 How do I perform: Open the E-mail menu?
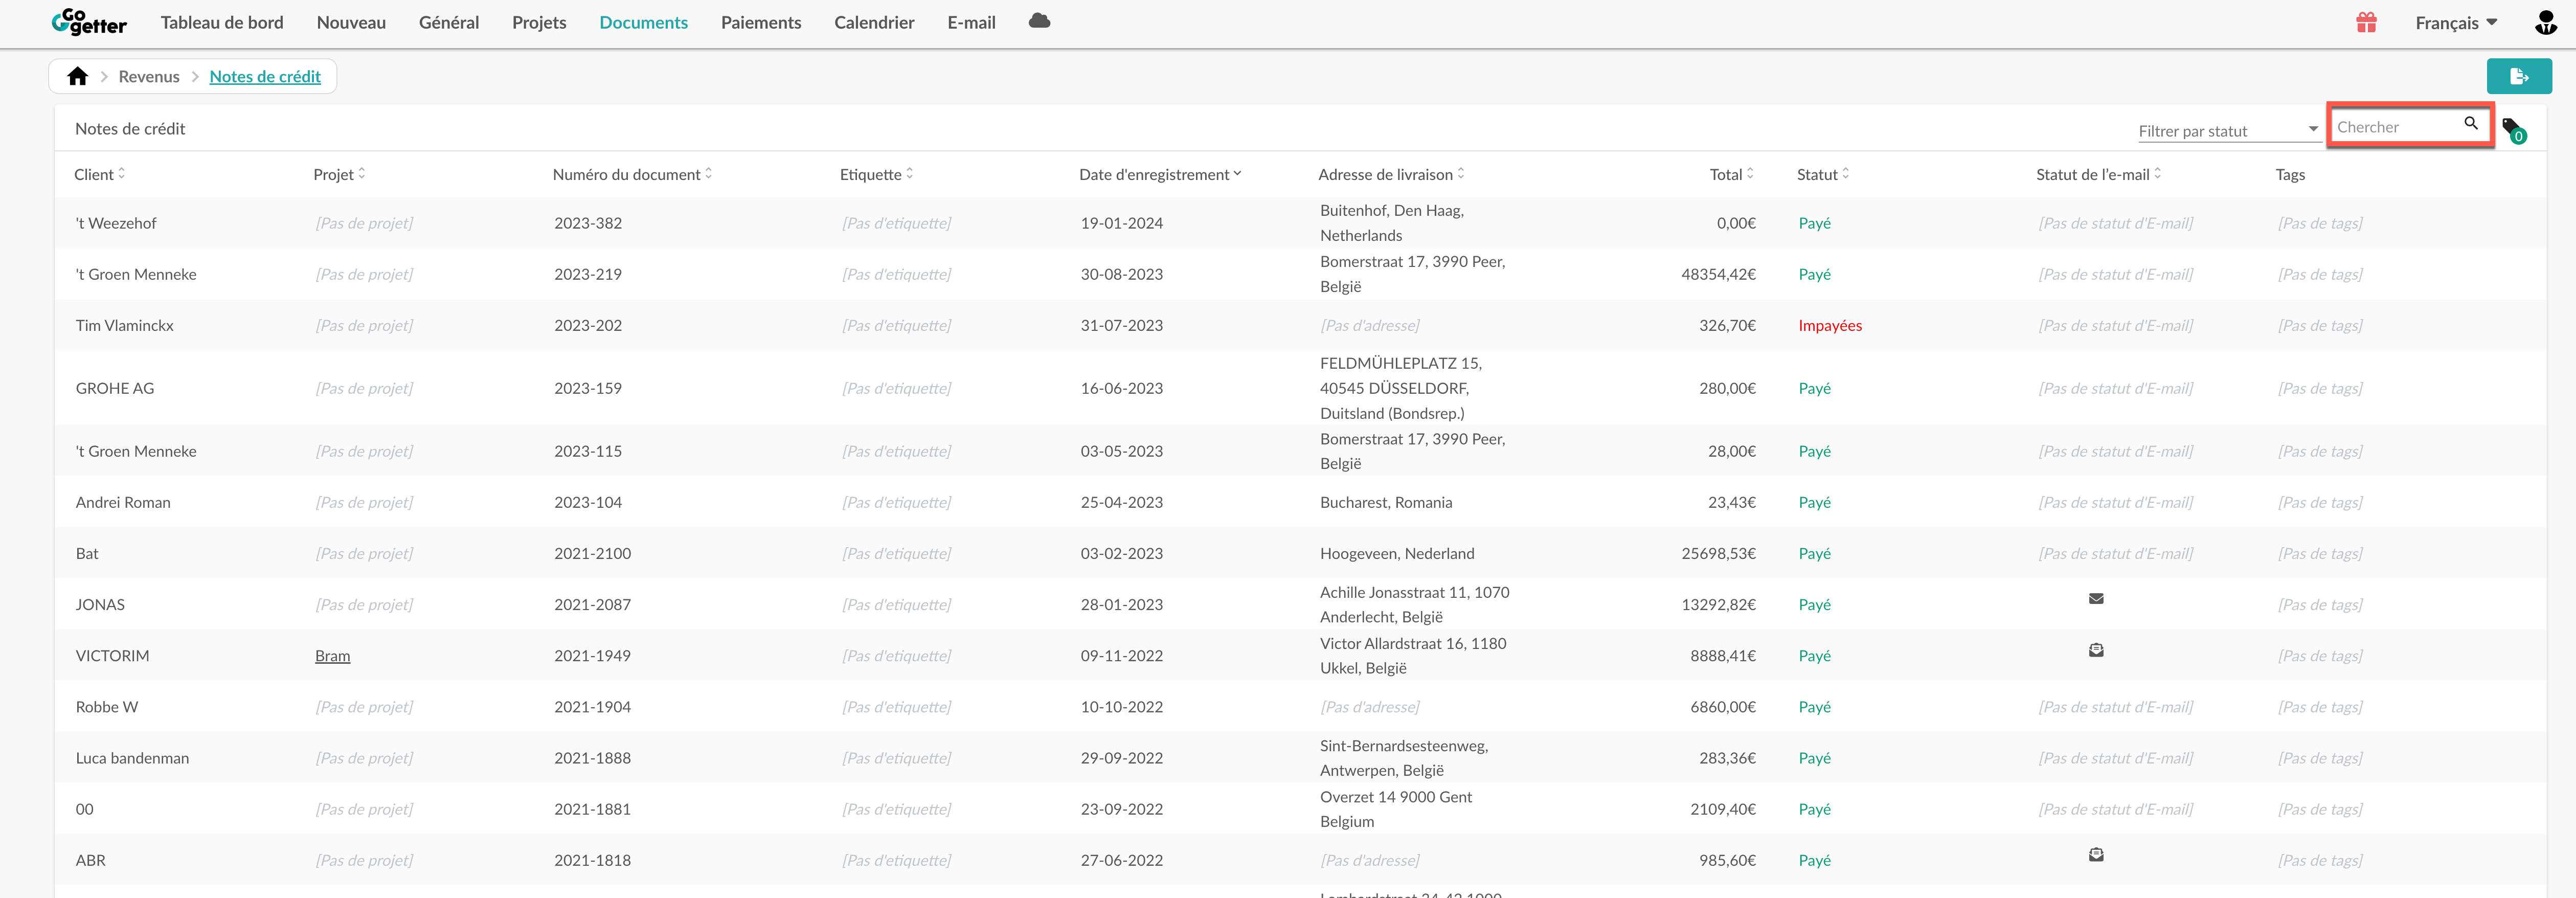(971, 22)
